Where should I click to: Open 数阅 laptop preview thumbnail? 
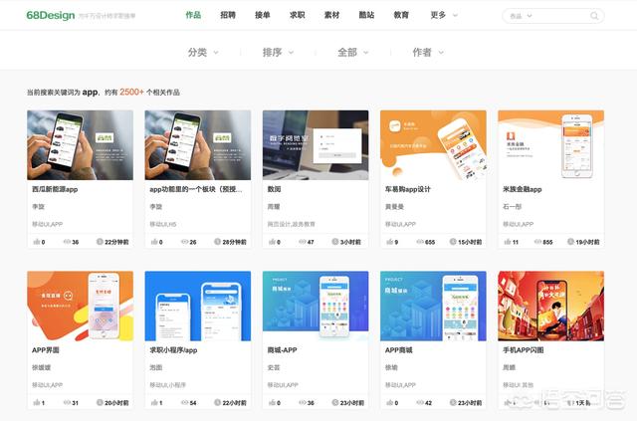(x=316, y=145)
